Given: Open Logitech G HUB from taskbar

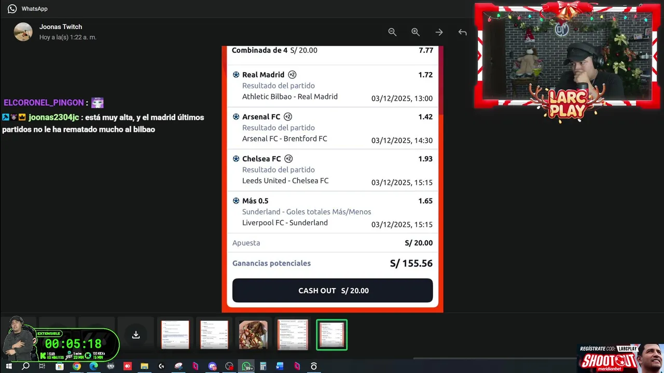Looking at the screenshot, I should coord(161,366).
